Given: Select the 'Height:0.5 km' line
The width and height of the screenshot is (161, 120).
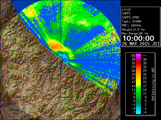Looking at the screenshot, I should 133,29.
